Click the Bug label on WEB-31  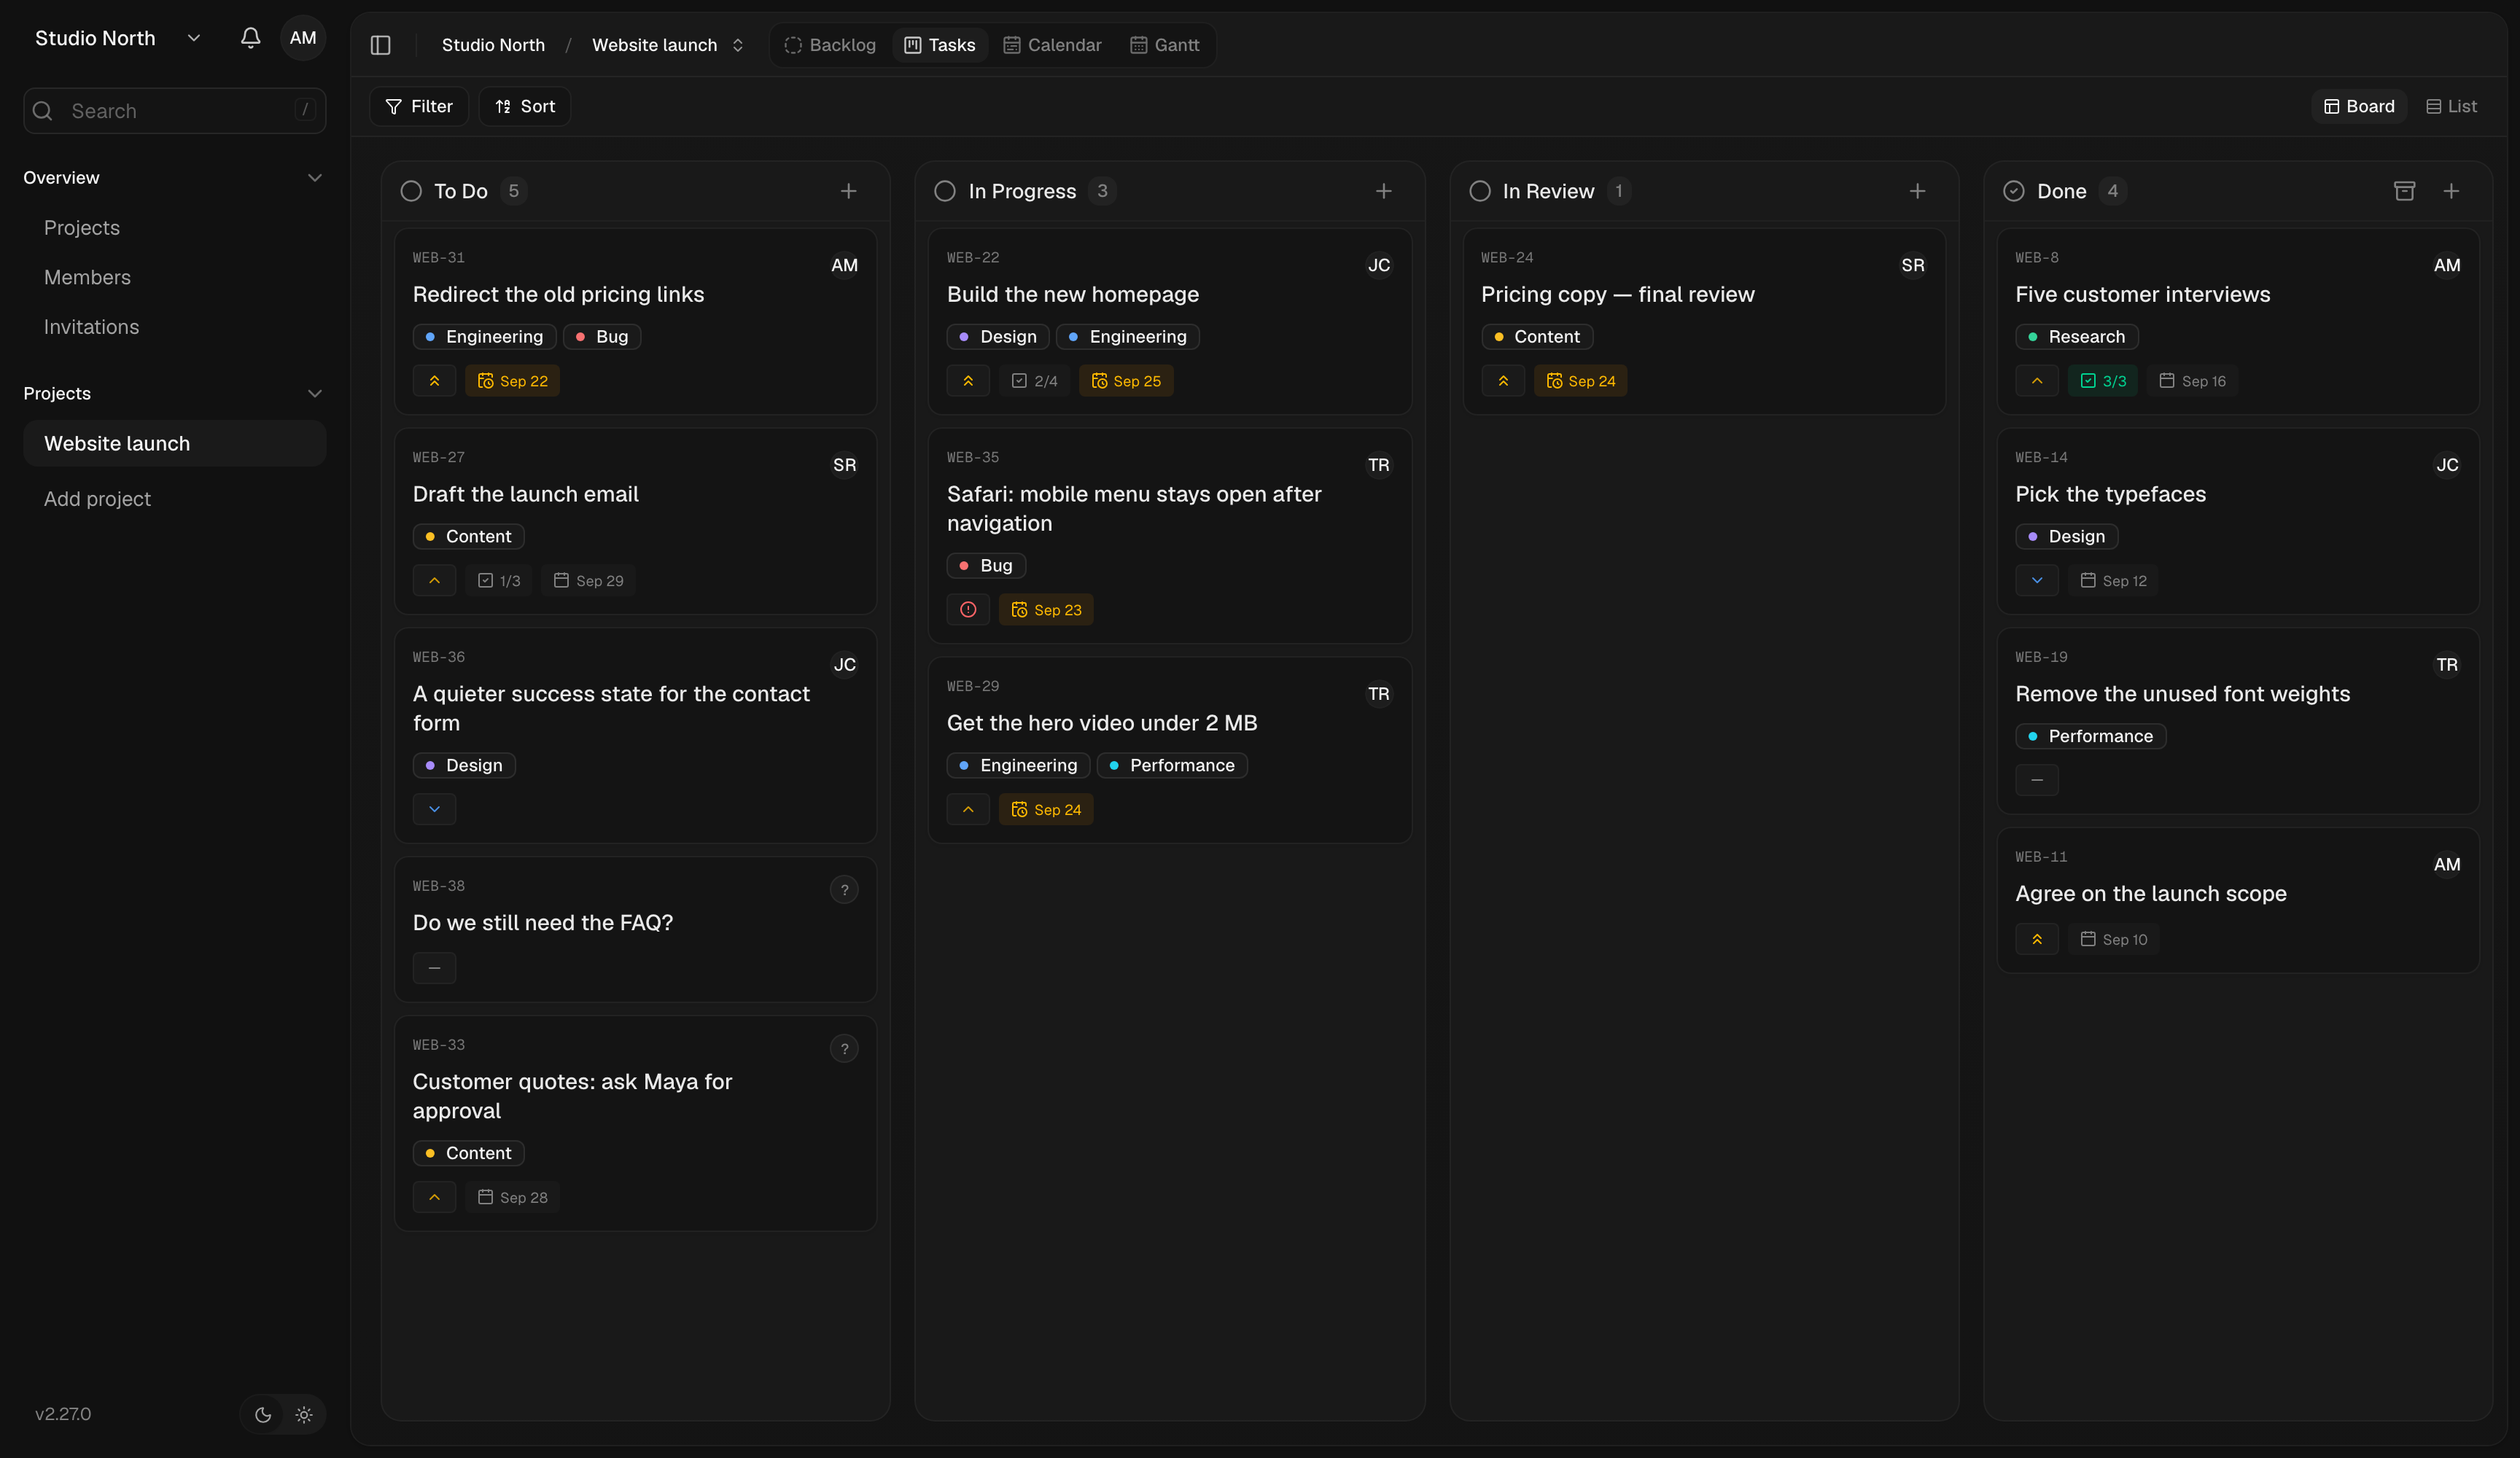tap(602, 337)
